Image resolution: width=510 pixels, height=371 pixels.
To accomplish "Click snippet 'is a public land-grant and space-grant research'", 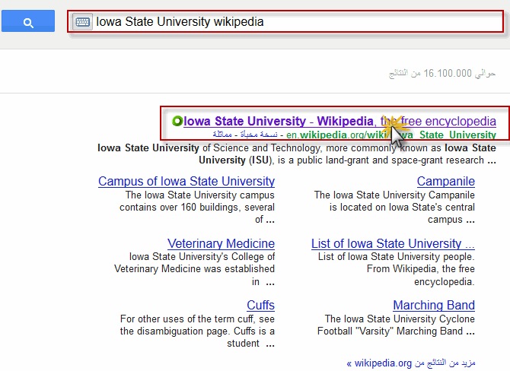I will 381,160.
